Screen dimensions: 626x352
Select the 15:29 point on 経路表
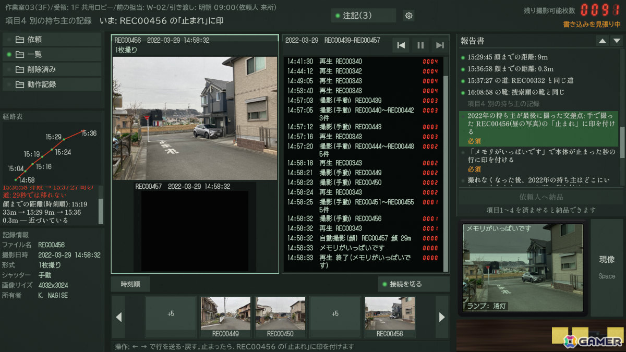click(64, 140)
